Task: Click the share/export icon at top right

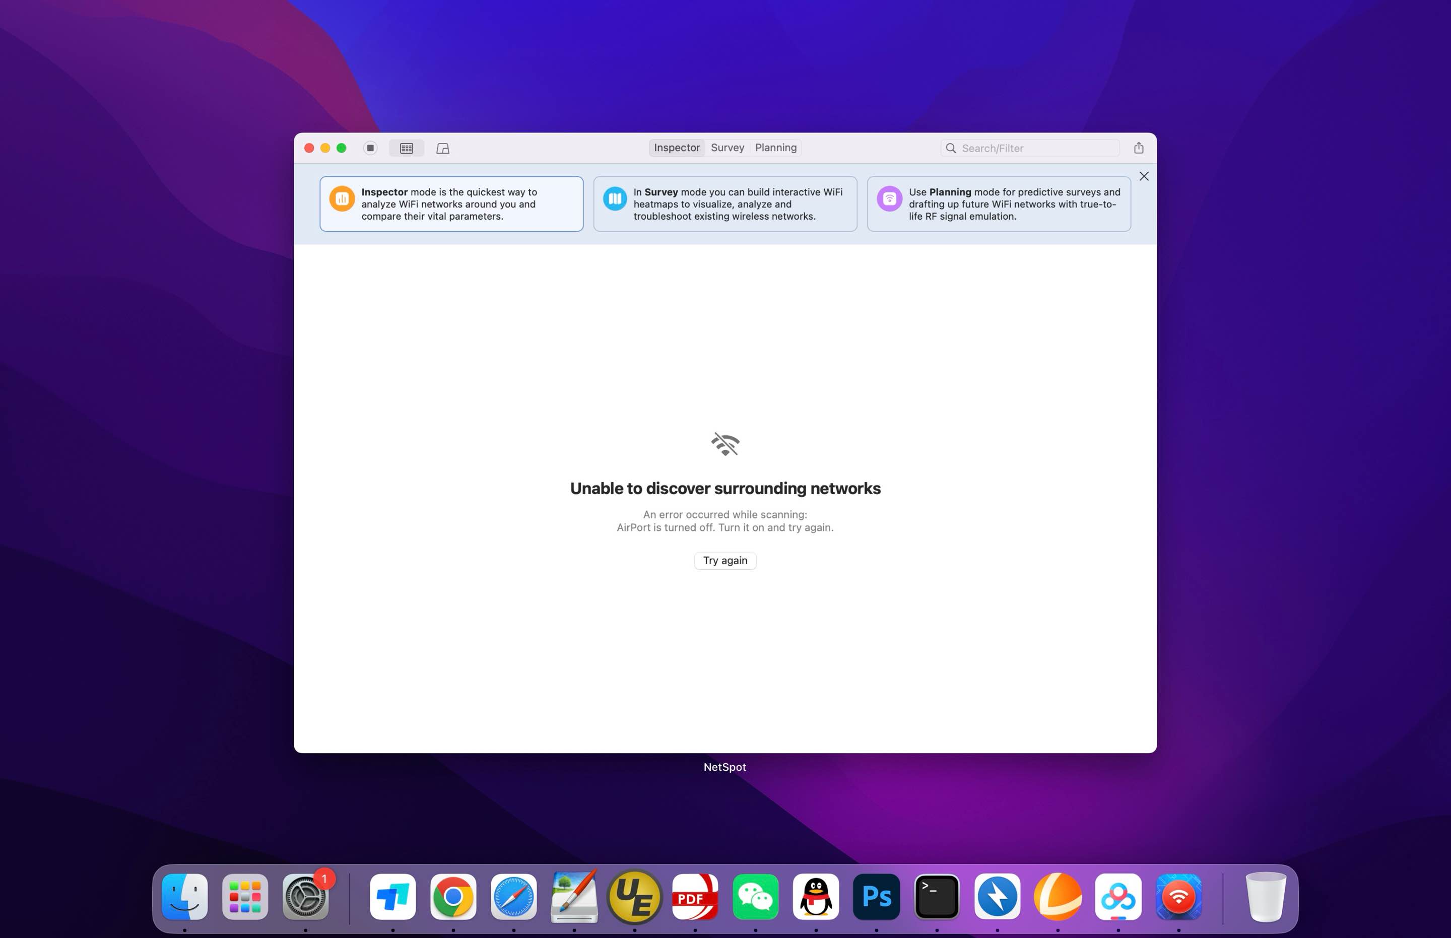Action: 1139,148
